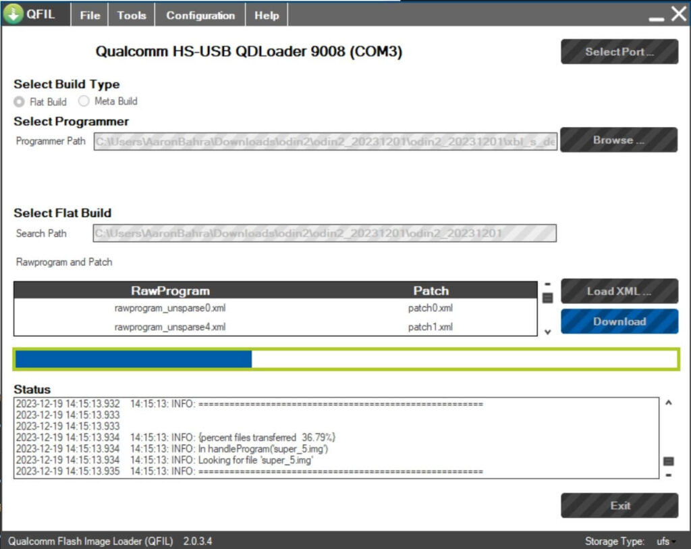Click the green QFIL logo icon
The width and height of the screenshot is (691, 549).
[13, 14]
